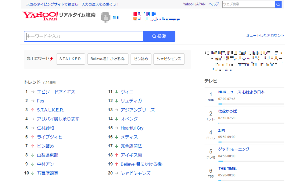Select the S.T.A.L.K.E.R. rising word chip
The image size is (305, 183).
coord(70,59)
